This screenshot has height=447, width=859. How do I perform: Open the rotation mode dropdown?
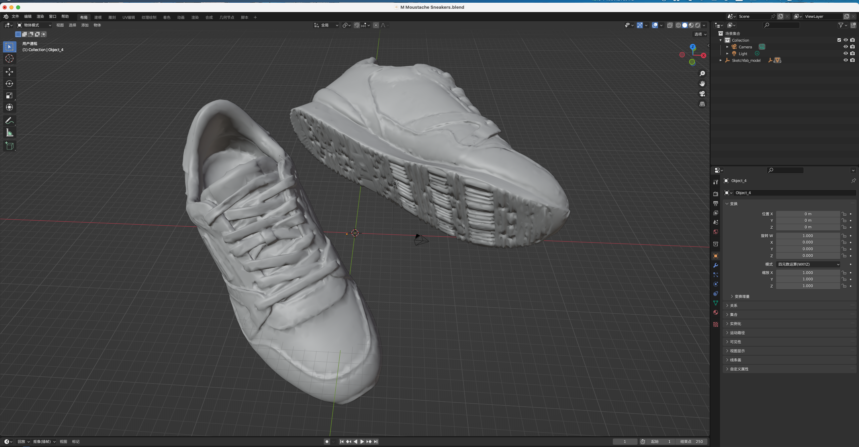point(808,264)
